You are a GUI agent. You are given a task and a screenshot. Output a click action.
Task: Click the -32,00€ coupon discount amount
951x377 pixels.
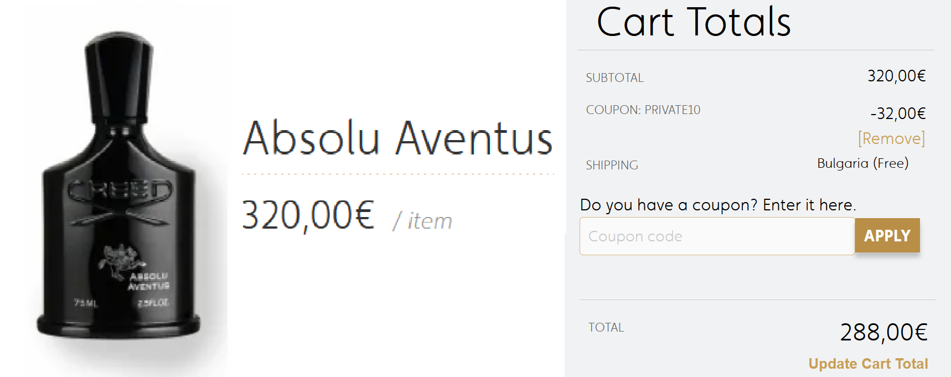pyautogui.click(x=898, y=113)
